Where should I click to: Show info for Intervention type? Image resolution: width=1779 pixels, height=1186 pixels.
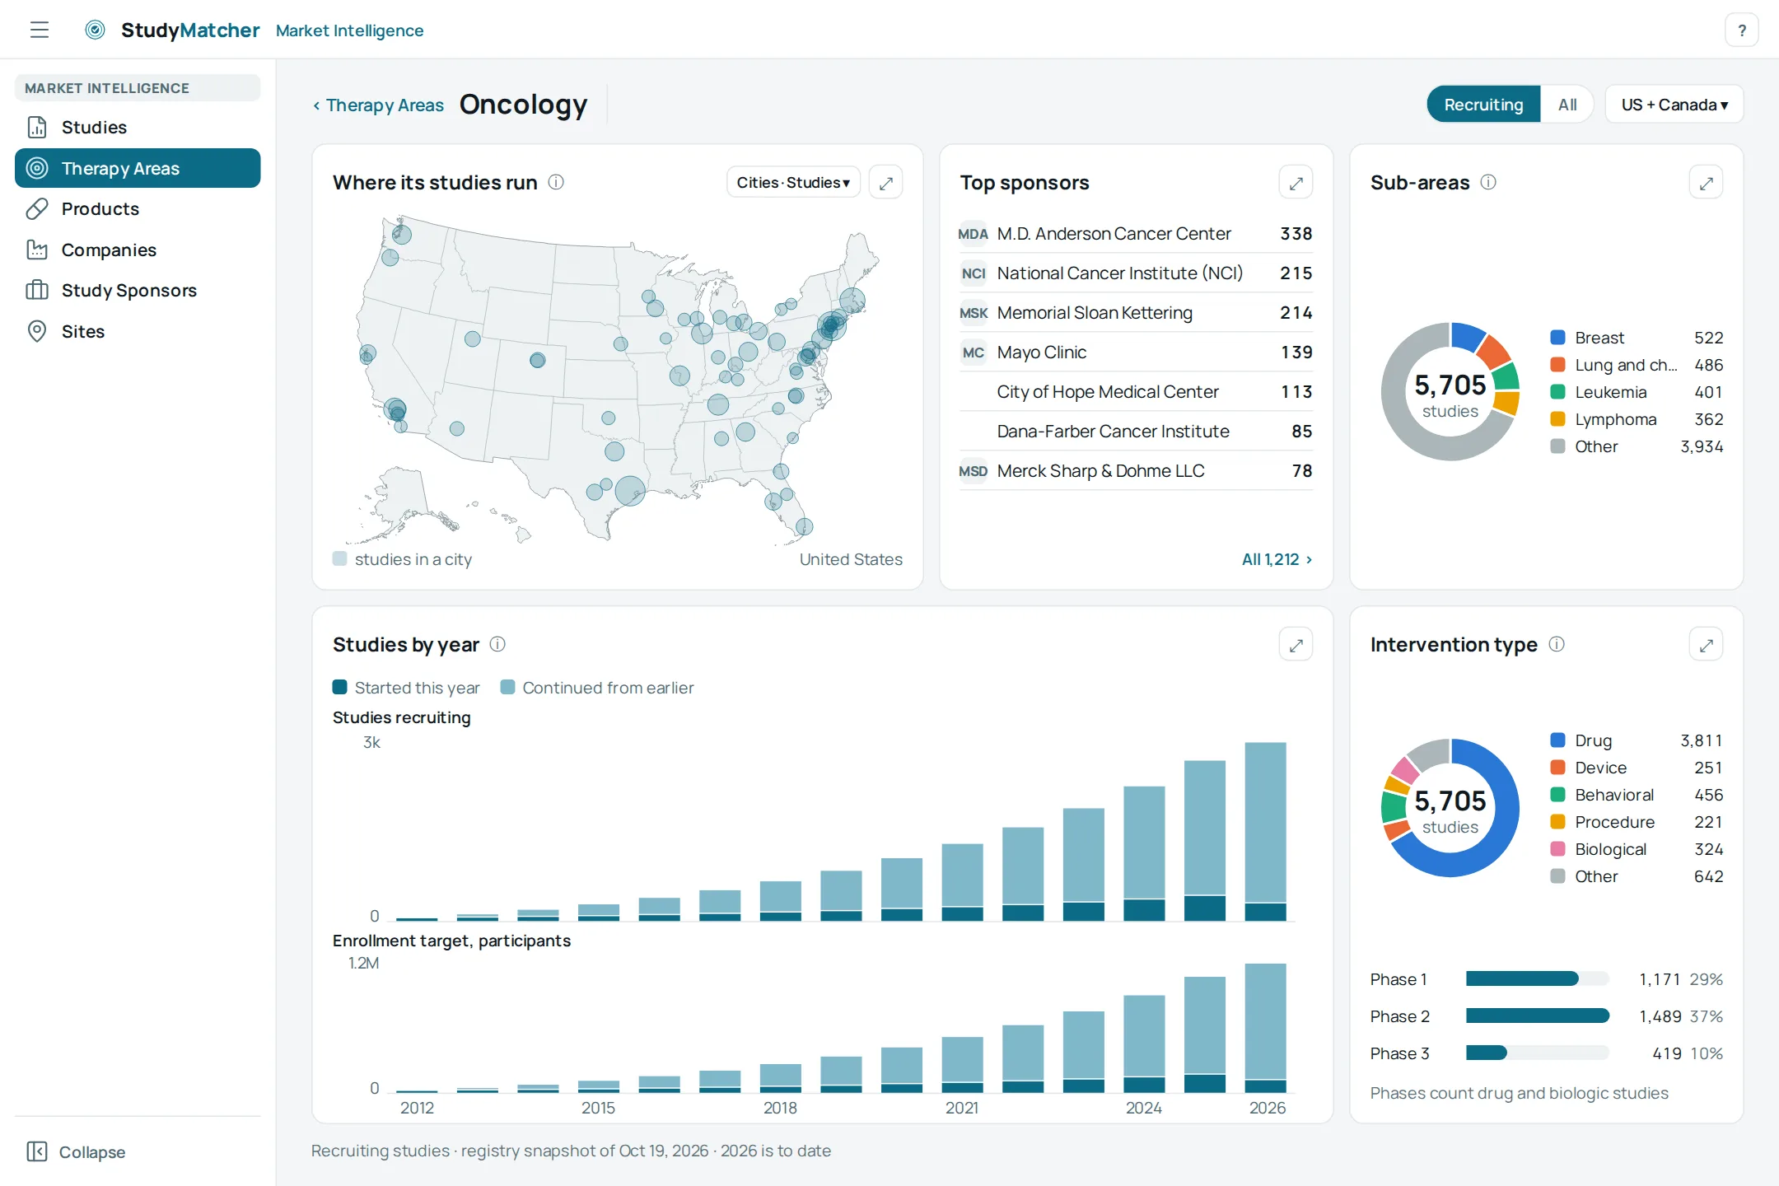click(1557, 644)
